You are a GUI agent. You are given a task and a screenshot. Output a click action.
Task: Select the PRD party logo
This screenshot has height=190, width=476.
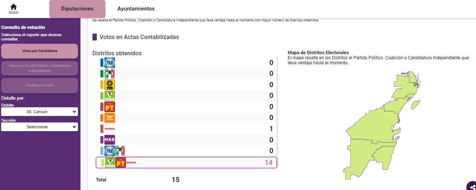coord(109,85)
